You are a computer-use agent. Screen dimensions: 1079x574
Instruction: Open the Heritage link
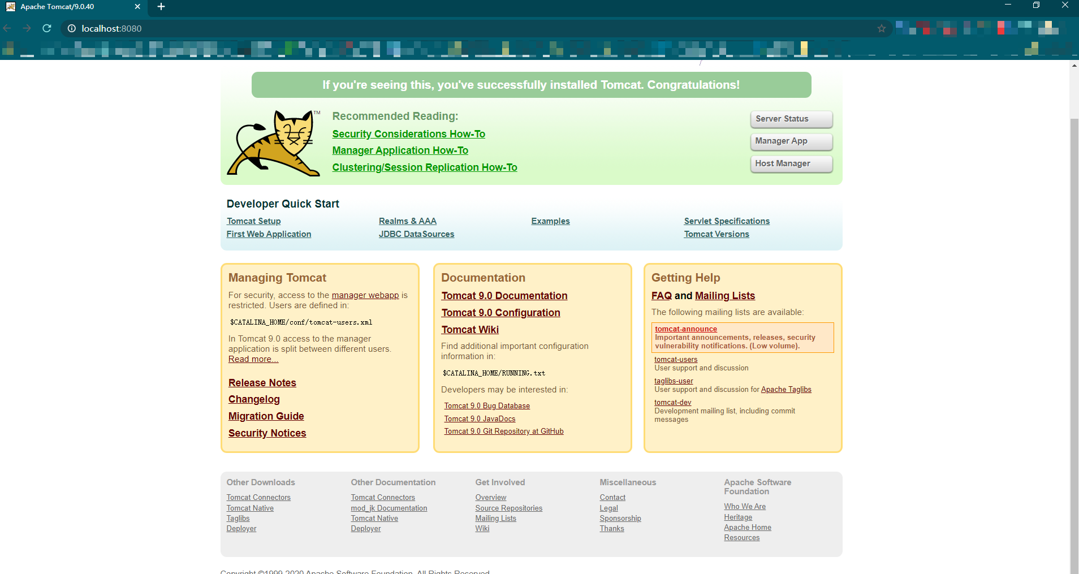[738, 517]
